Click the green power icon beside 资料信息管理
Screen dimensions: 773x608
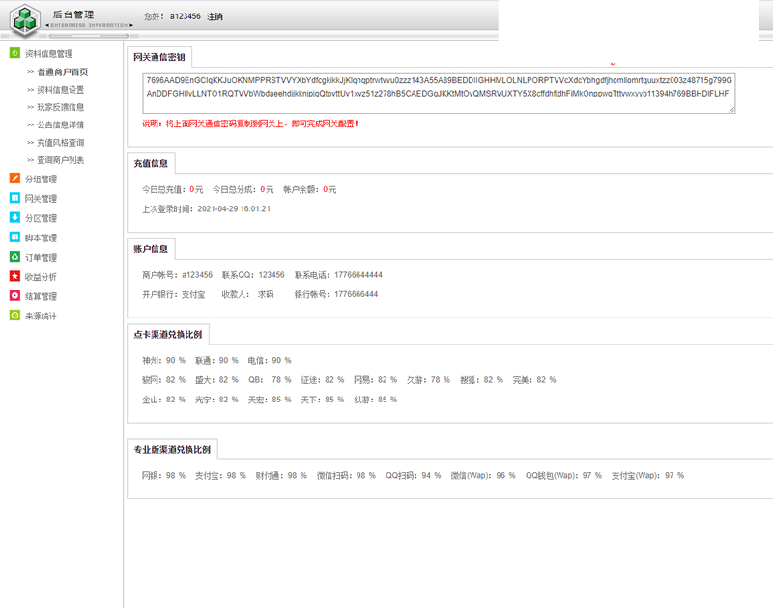tap(14, 53)
